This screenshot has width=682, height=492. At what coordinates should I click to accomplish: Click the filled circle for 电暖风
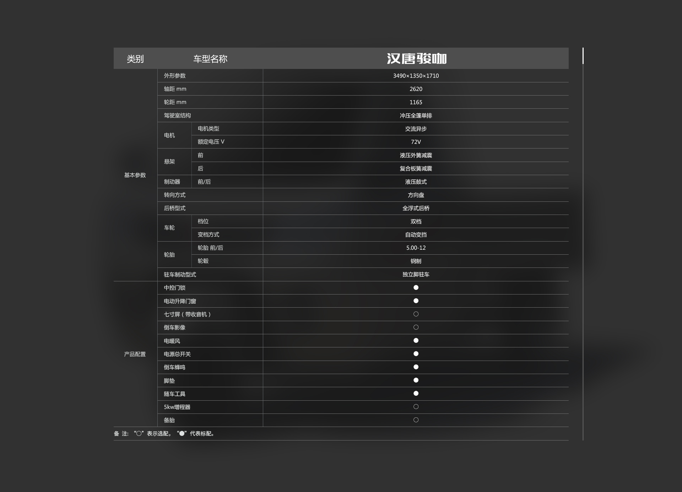(416, 340)
